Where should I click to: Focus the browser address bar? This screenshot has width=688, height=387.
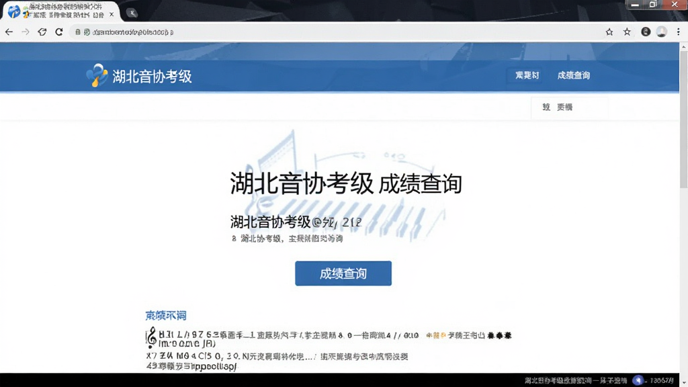tap(338, 32)
